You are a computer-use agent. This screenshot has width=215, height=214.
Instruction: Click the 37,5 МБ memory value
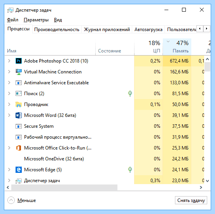pos(180,126)
